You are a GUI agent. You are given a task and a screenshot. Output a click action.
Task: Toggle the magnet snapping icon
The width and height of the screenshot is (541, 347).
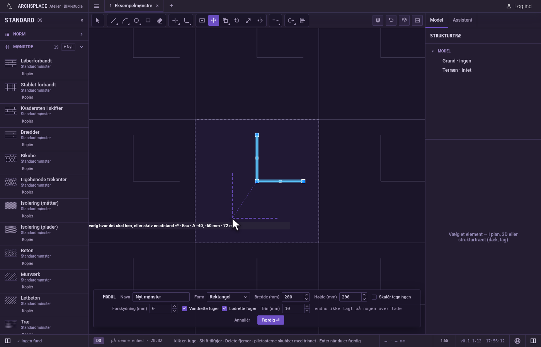coord(378,20)
